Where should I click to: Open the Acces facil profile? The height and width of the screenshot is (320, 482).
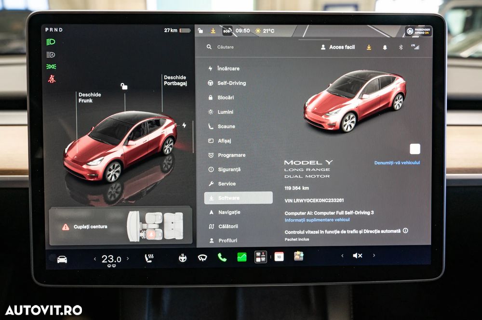[x=337, y=47]
